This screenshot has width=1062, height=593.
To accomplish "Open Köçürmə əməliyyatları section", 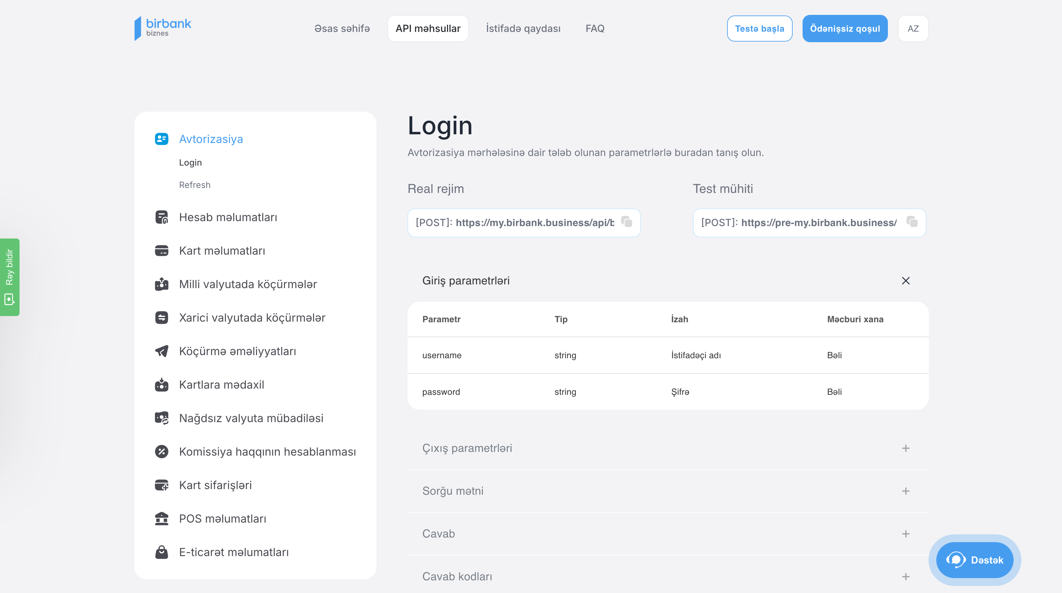I will [x=237, y=351].
